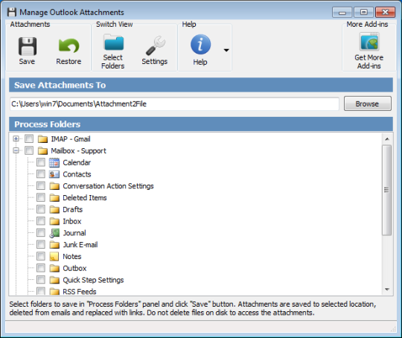Collapse the Mailbox - Support tree node
The width and height of the screenshot is (402, 338).
(x=16, y=151)
